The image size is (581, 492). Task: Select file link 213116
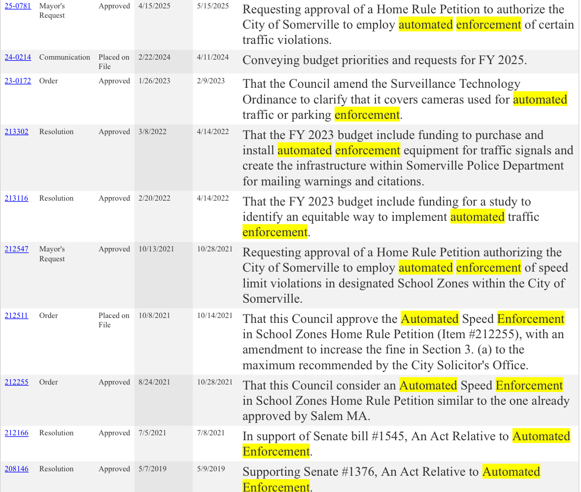(17, 198)
